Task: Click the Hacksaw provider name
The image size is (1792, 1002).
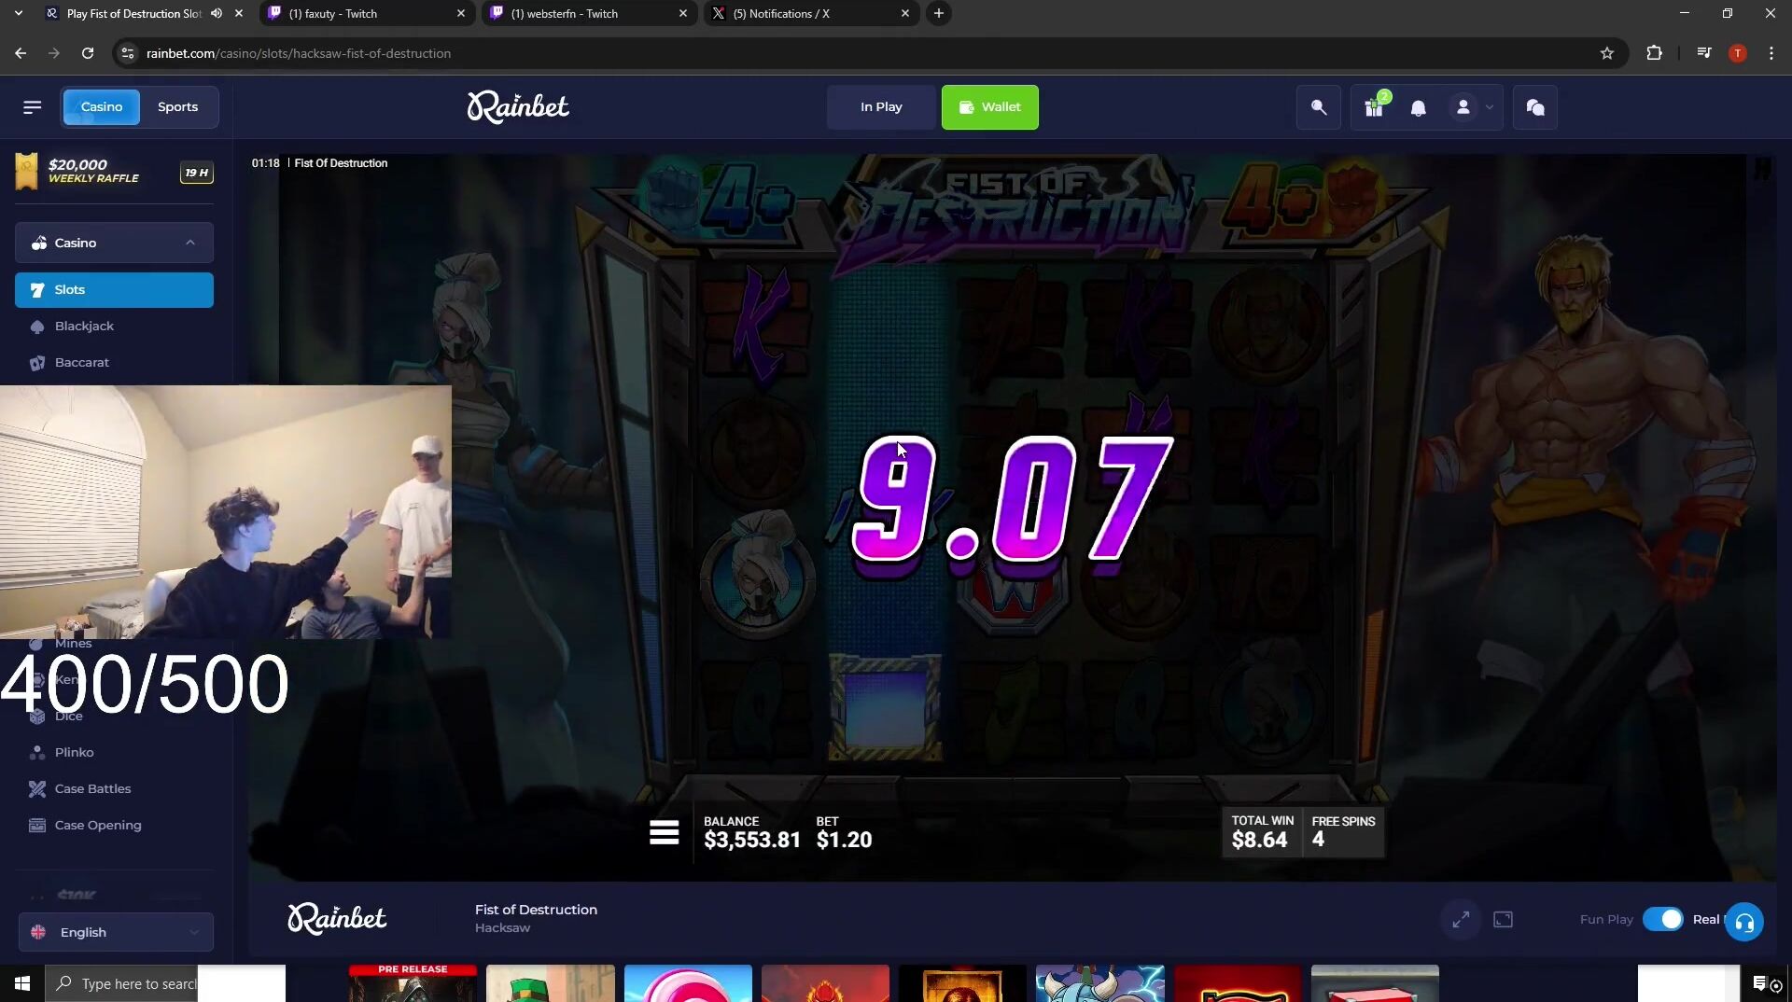Action: pos(502,928)
